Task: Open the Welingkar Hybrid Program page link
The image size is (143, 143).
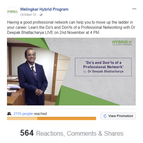Action: [x=44, y=9]
